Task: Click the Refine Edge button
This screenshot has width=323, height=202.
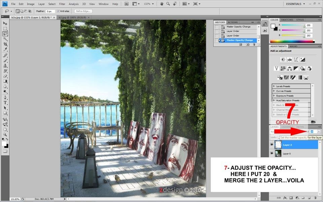Action: point(83,11)
